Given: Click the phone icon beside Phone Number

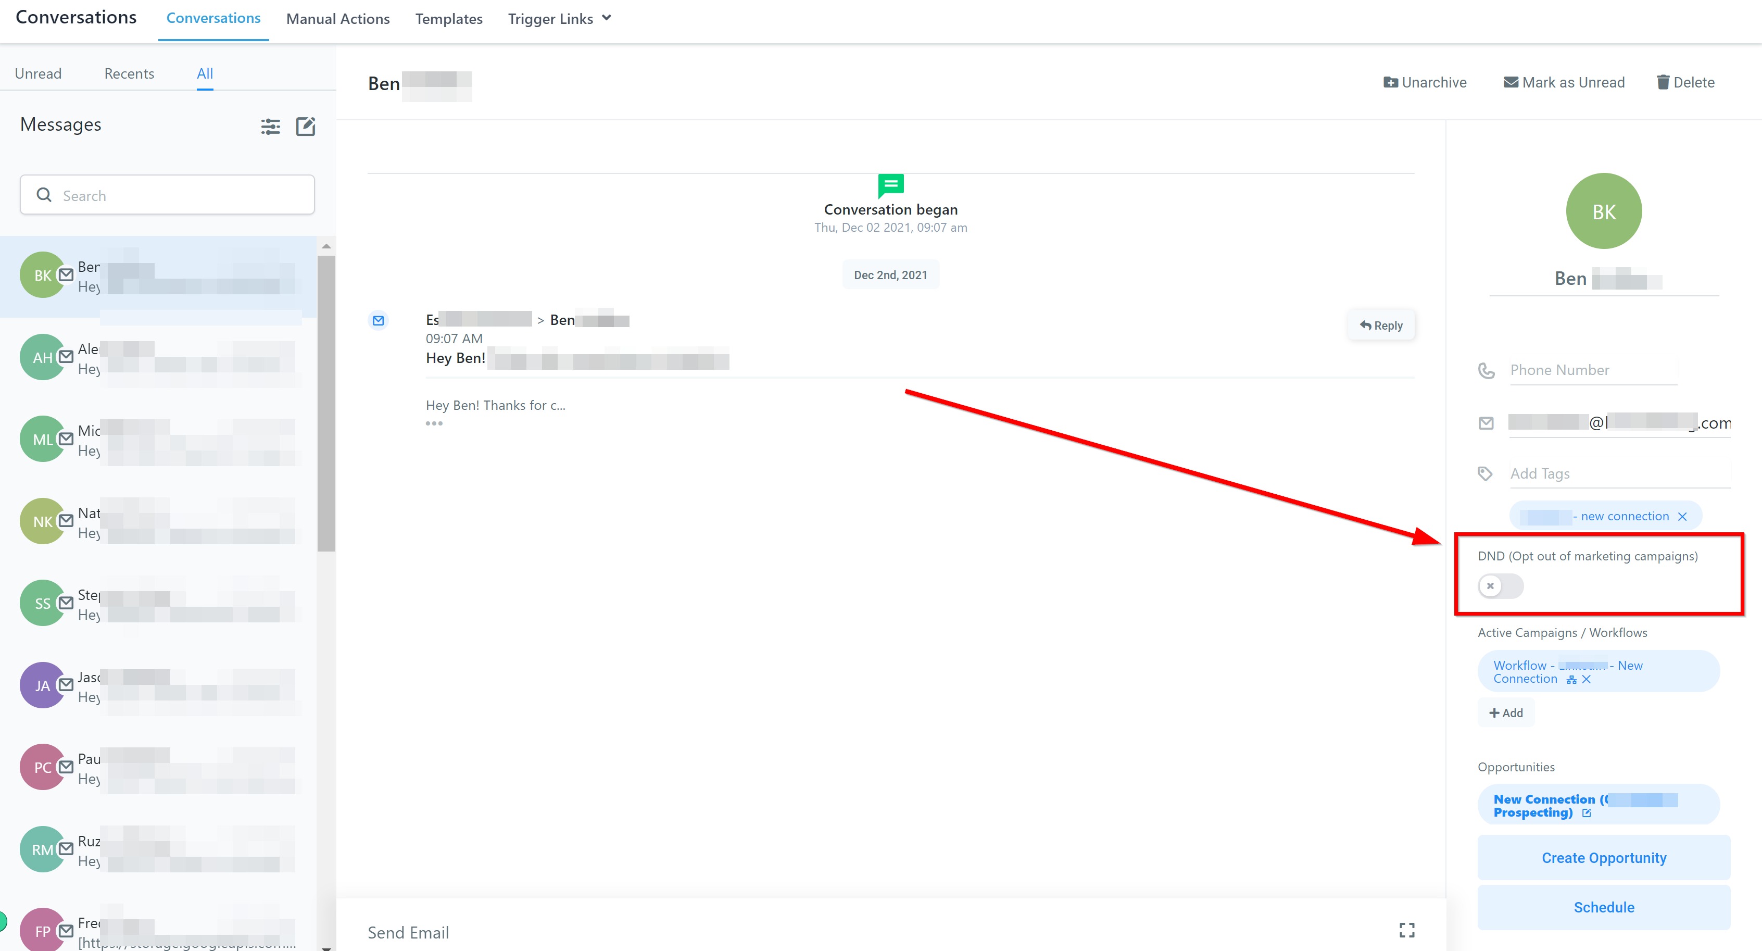Looking at the screenshot, I should point(1486,370).
